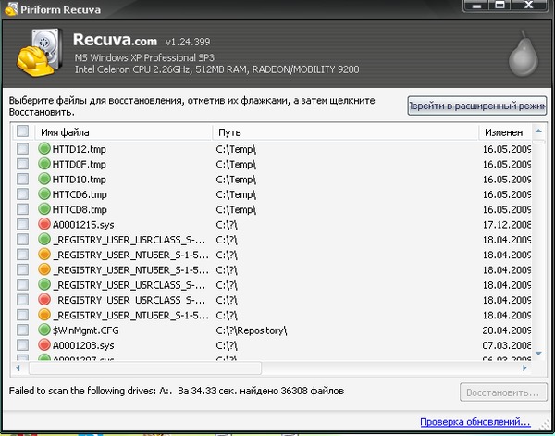Click the Recuva title bar icon

click(x=11, y=9)
